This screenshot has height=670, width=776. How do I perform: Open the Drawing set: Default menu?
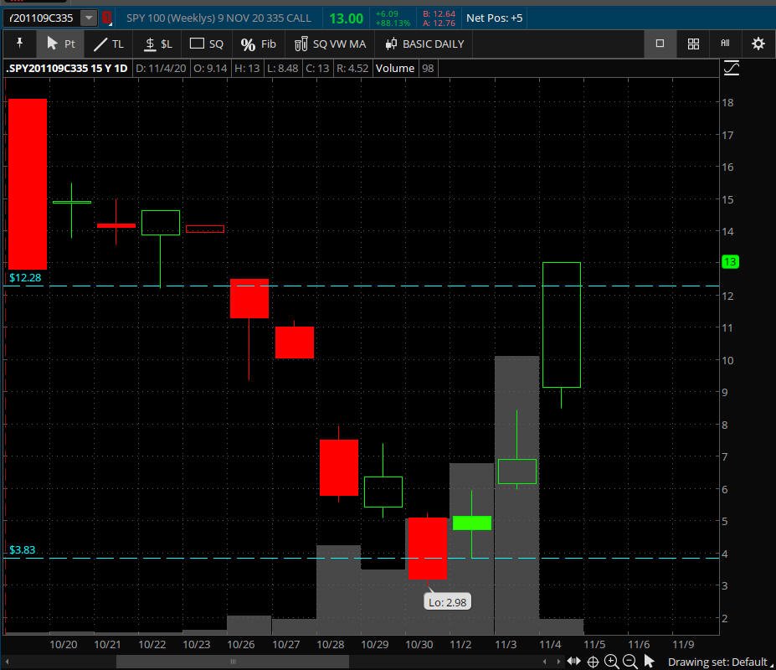(717, 662)
